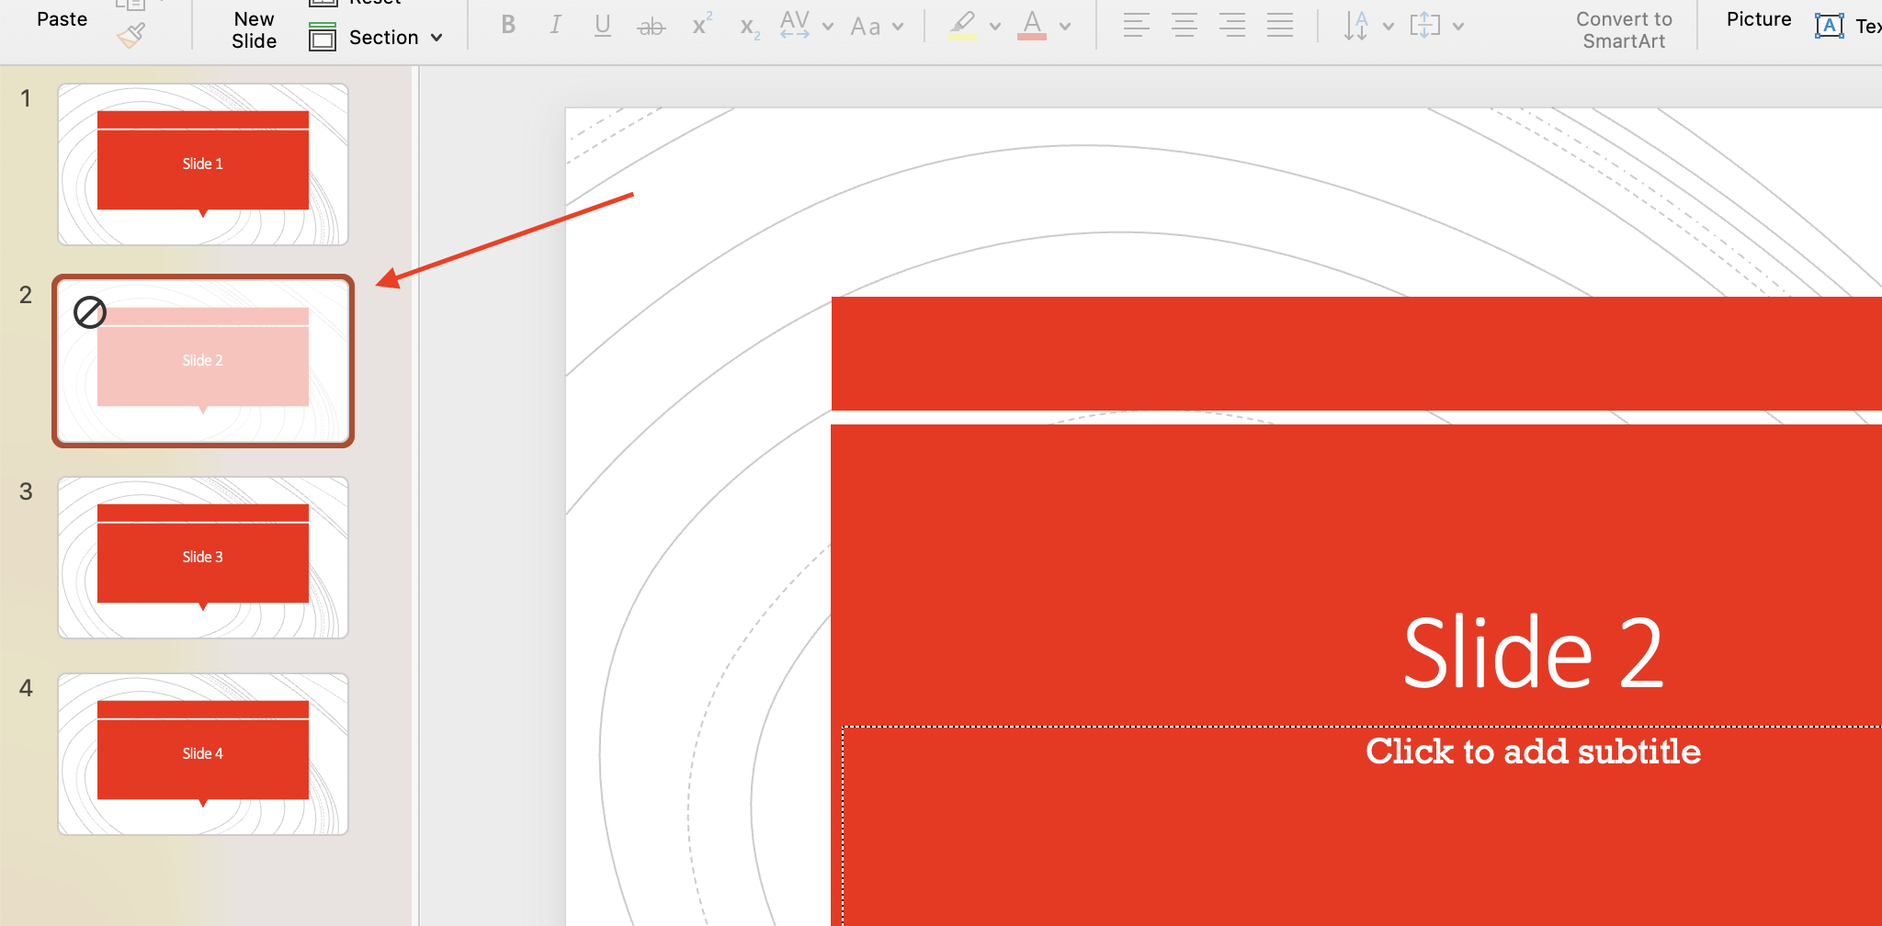
Task: Justify the paragraph text
Action: pos(1280,26)
